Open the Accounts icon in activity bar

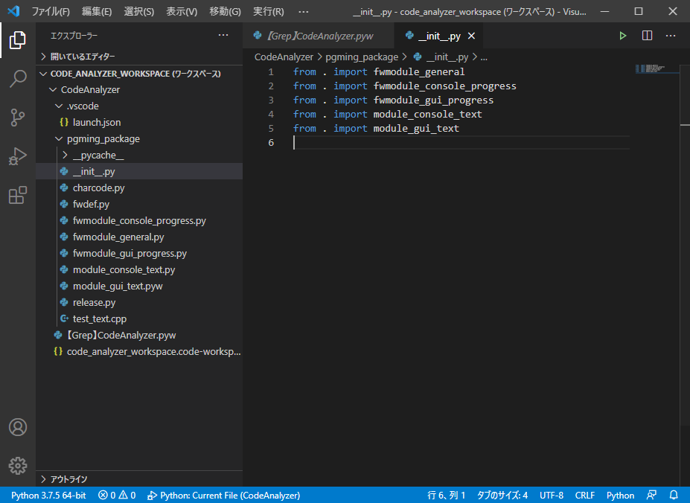pos(18,427)
